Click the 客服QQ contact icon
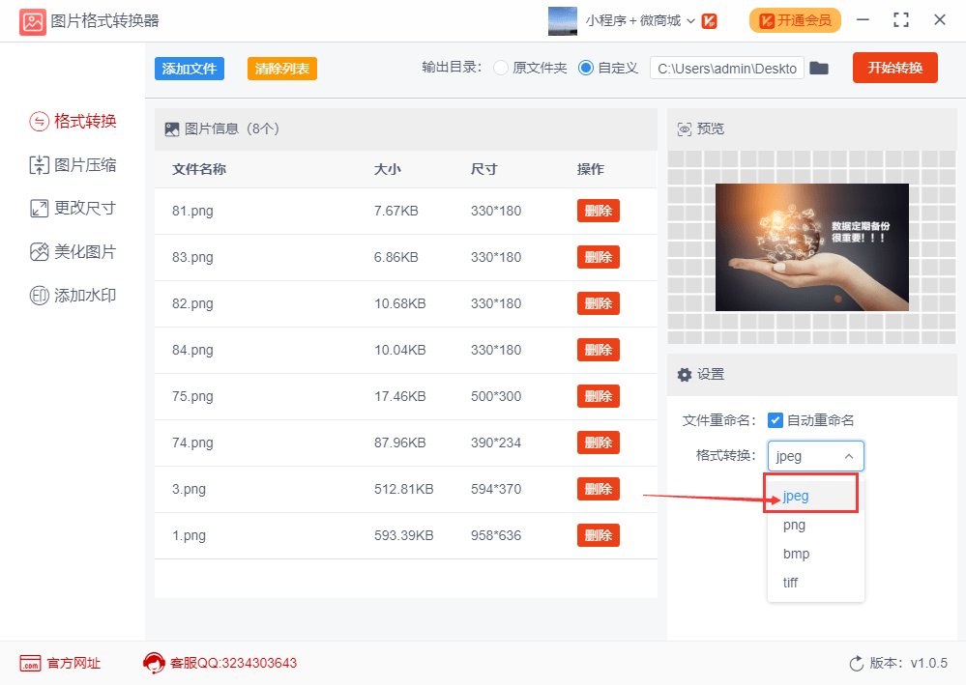Screen dimensions: 966x685 pos(153,664)
